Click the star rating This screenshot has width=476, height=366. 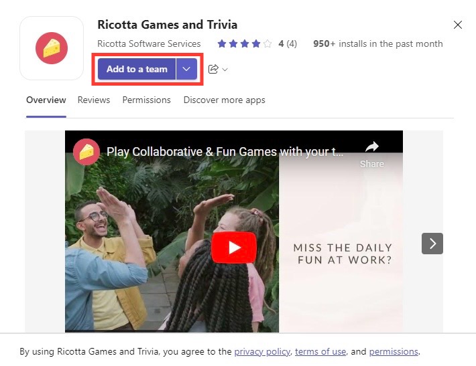[245, 44]
